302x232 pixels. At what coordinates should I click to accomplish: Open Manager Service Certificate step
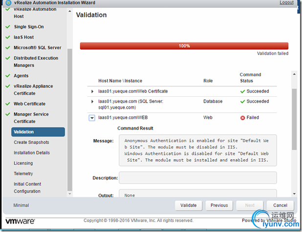pos(31,118)
